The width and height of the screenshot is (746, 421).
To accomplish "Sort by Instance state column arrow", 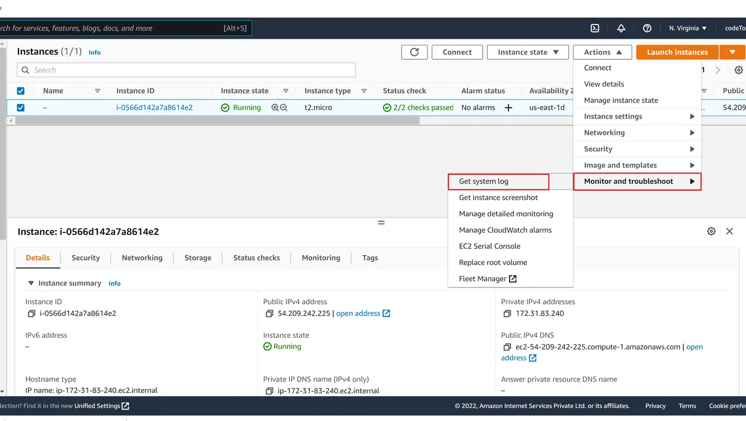I will [x=286, y=91].
